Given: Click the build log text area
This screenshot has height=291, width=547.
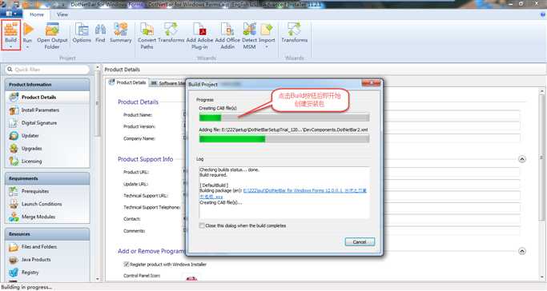Looking at the screenshot, I should point(284,193).
